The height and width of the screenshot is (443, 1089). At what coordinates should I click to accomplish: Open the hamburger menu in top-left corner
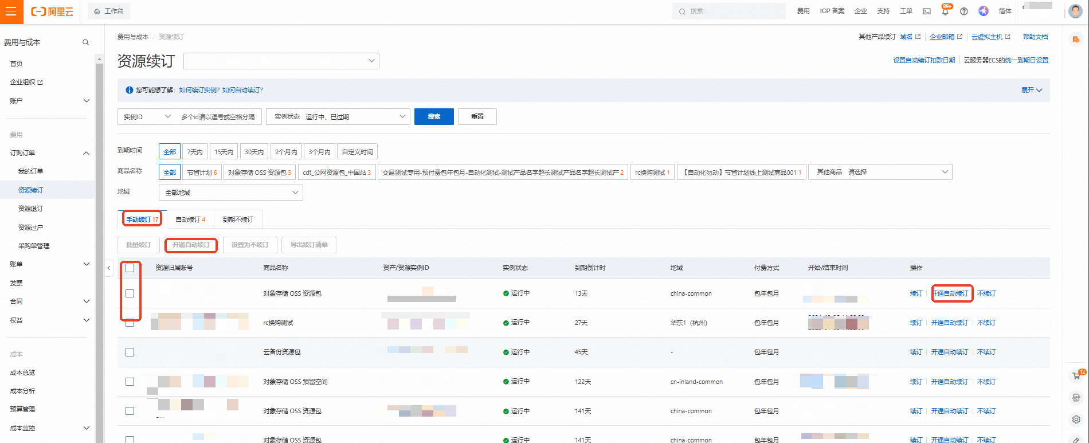tap(11, 11)
